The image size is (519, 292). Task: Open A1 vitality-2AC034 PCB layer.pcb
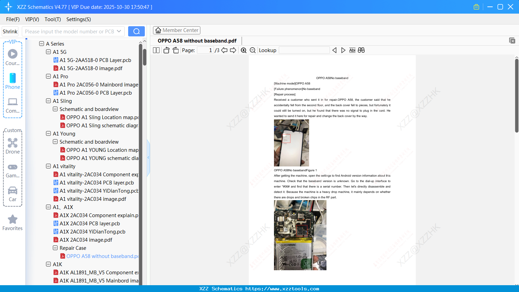point(94,183)
